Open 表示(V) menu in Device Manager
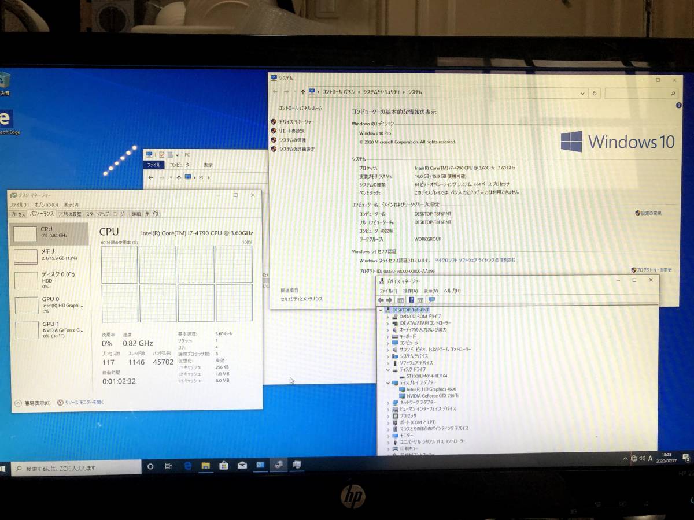 pos(430,291)
